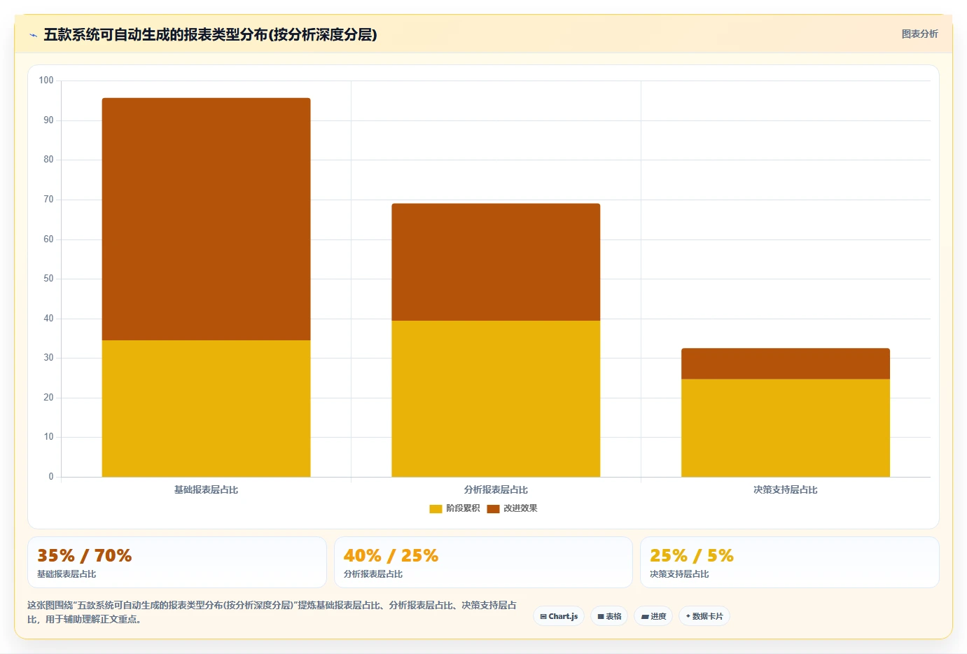The height and width of the screenshot is (654, 967).
Task: Click the 数据卡片 tag chip
Action: [x=704, y=616]
